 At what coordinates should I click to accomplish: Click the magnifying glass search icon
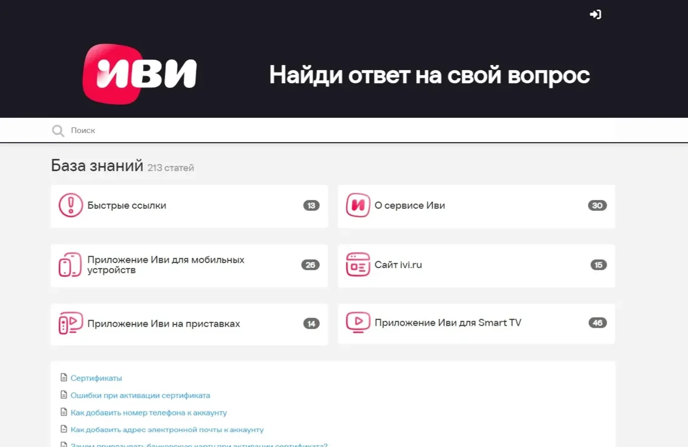58,131
